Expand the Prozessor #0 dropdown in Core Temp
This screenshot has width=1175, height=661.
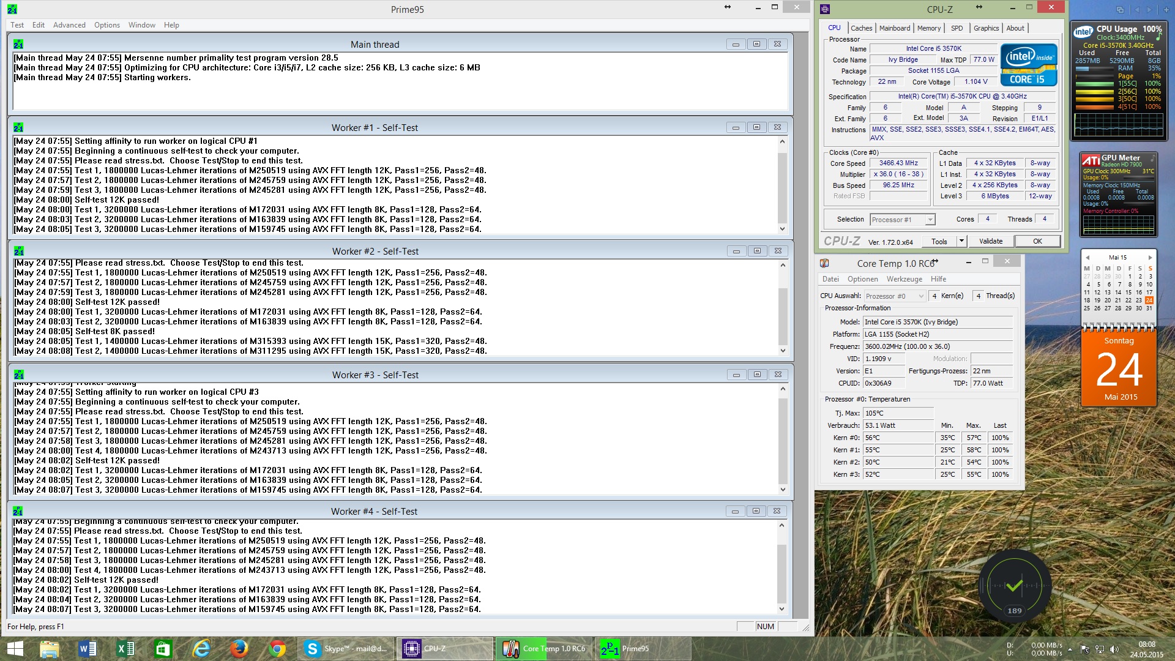coord(921,296)
